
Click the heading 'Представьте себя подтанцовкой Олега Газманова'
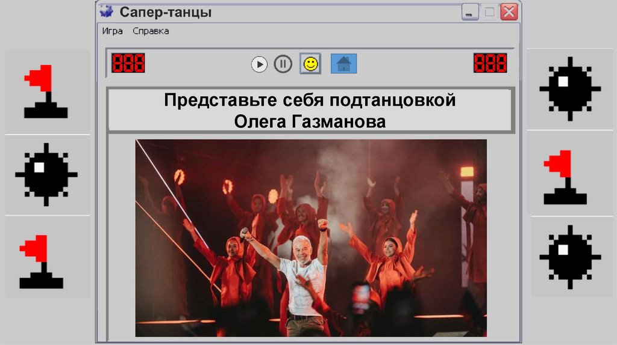[x=310, y=111]
